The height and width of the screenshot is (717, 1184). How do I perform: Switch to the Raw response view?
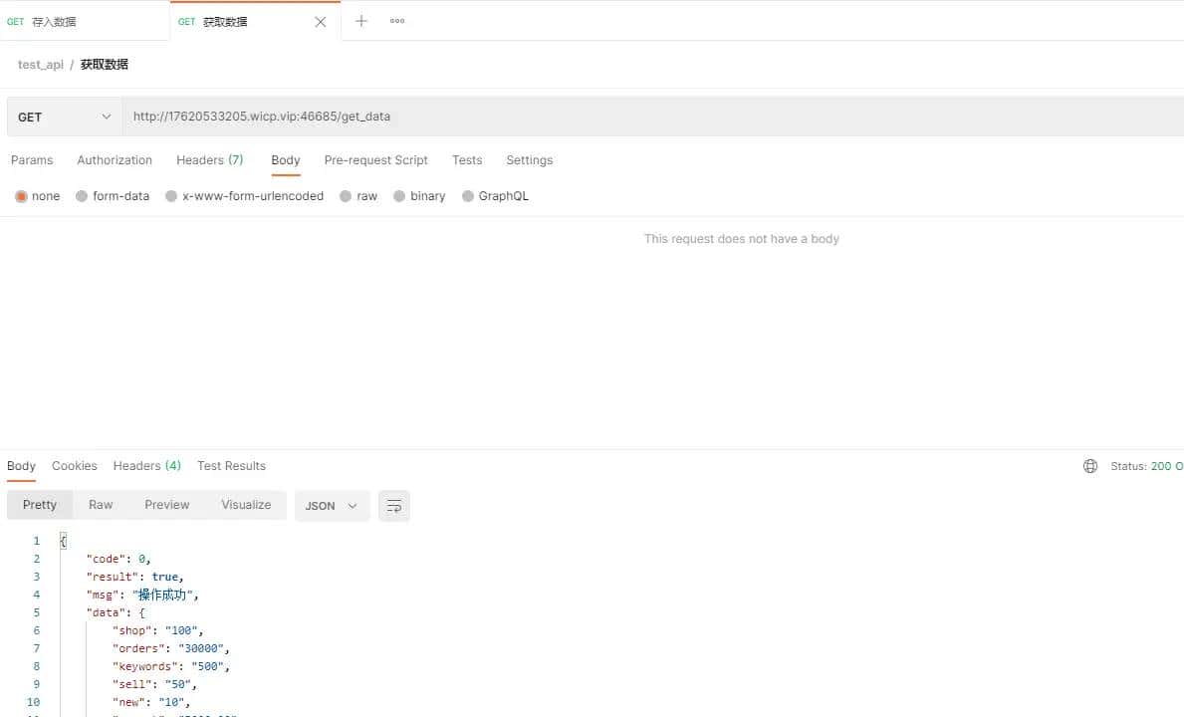pyautogui.click(x=101, y=505)
